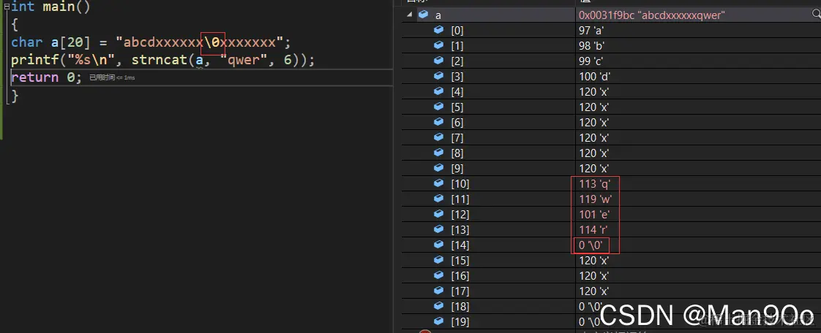Click the value 113 'q'
The image size is (821, 333).
[595, 184]
